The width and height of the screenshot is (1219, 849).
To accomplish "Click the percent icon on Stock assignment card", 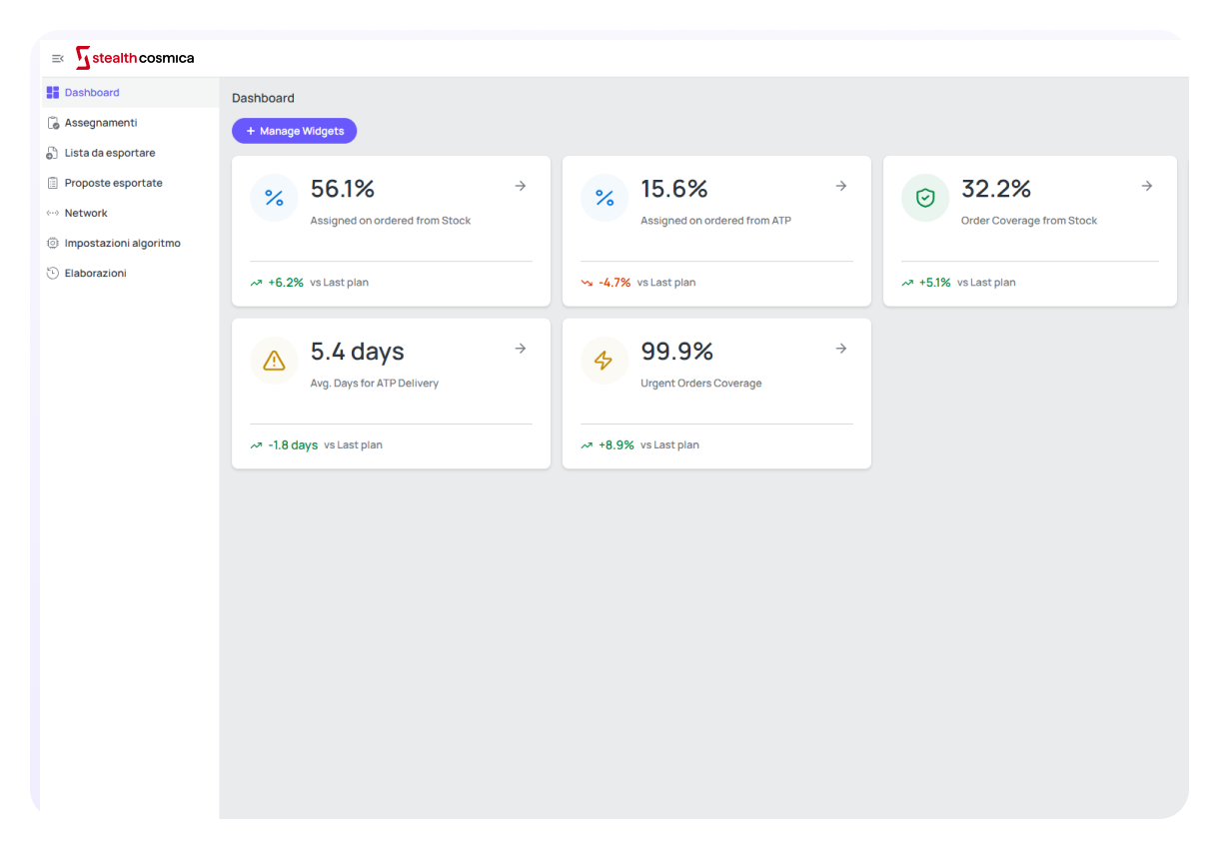I will pos(274,198).
